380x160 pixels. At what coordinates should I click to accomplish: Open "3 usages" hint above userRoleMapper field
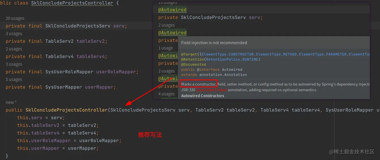[14, 64]
